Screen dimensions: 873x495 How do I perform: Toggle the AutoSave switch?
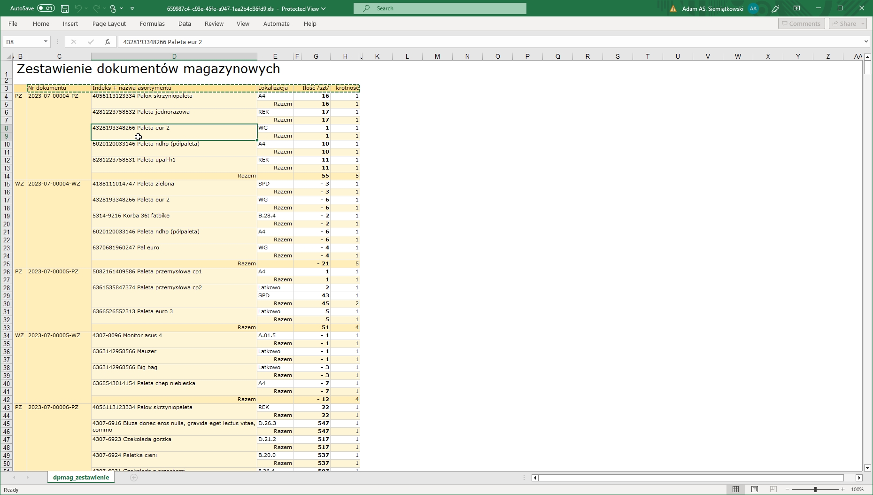(x=46, y=8)
